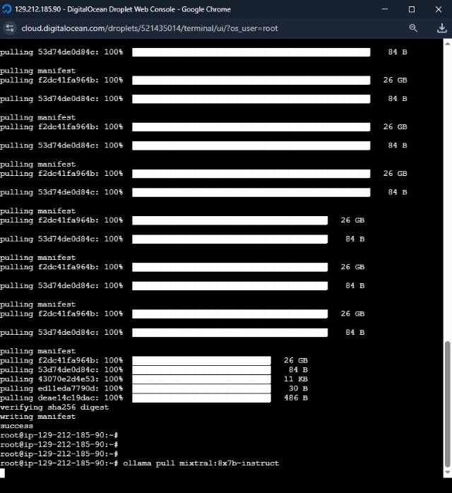Screen dimensions: 452x493
Task: Click the terminal's vertical scrollbar thumb
Action: (446, 403)
